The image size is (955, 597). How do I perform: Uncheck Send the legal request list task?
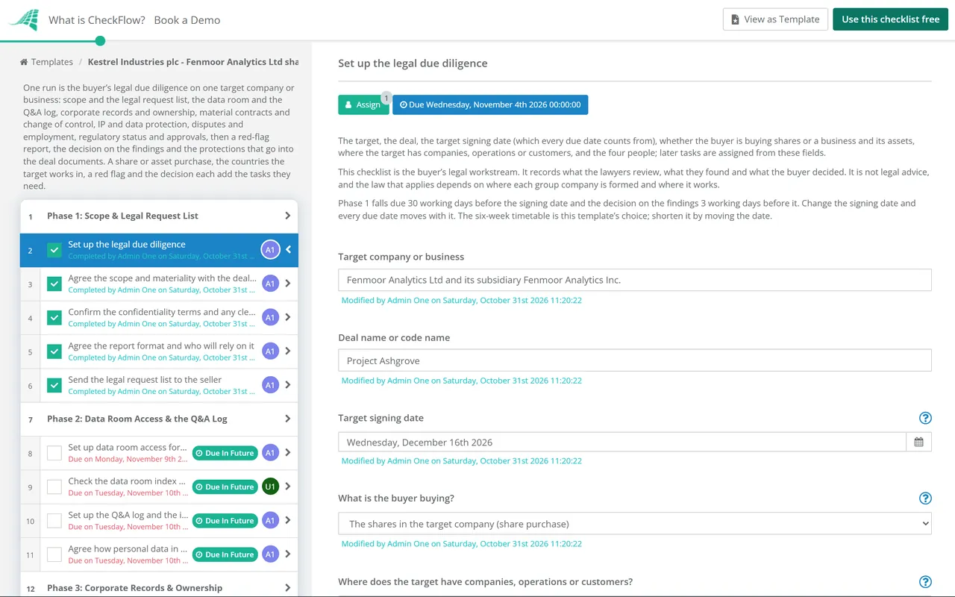pyautogui.click(x=54, y=385)
